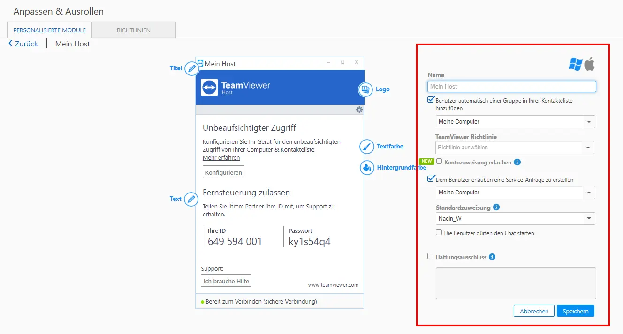
Task: Open the Nadin_W Standardzuweisung dropdown
Action: click(x=515, y=219)
